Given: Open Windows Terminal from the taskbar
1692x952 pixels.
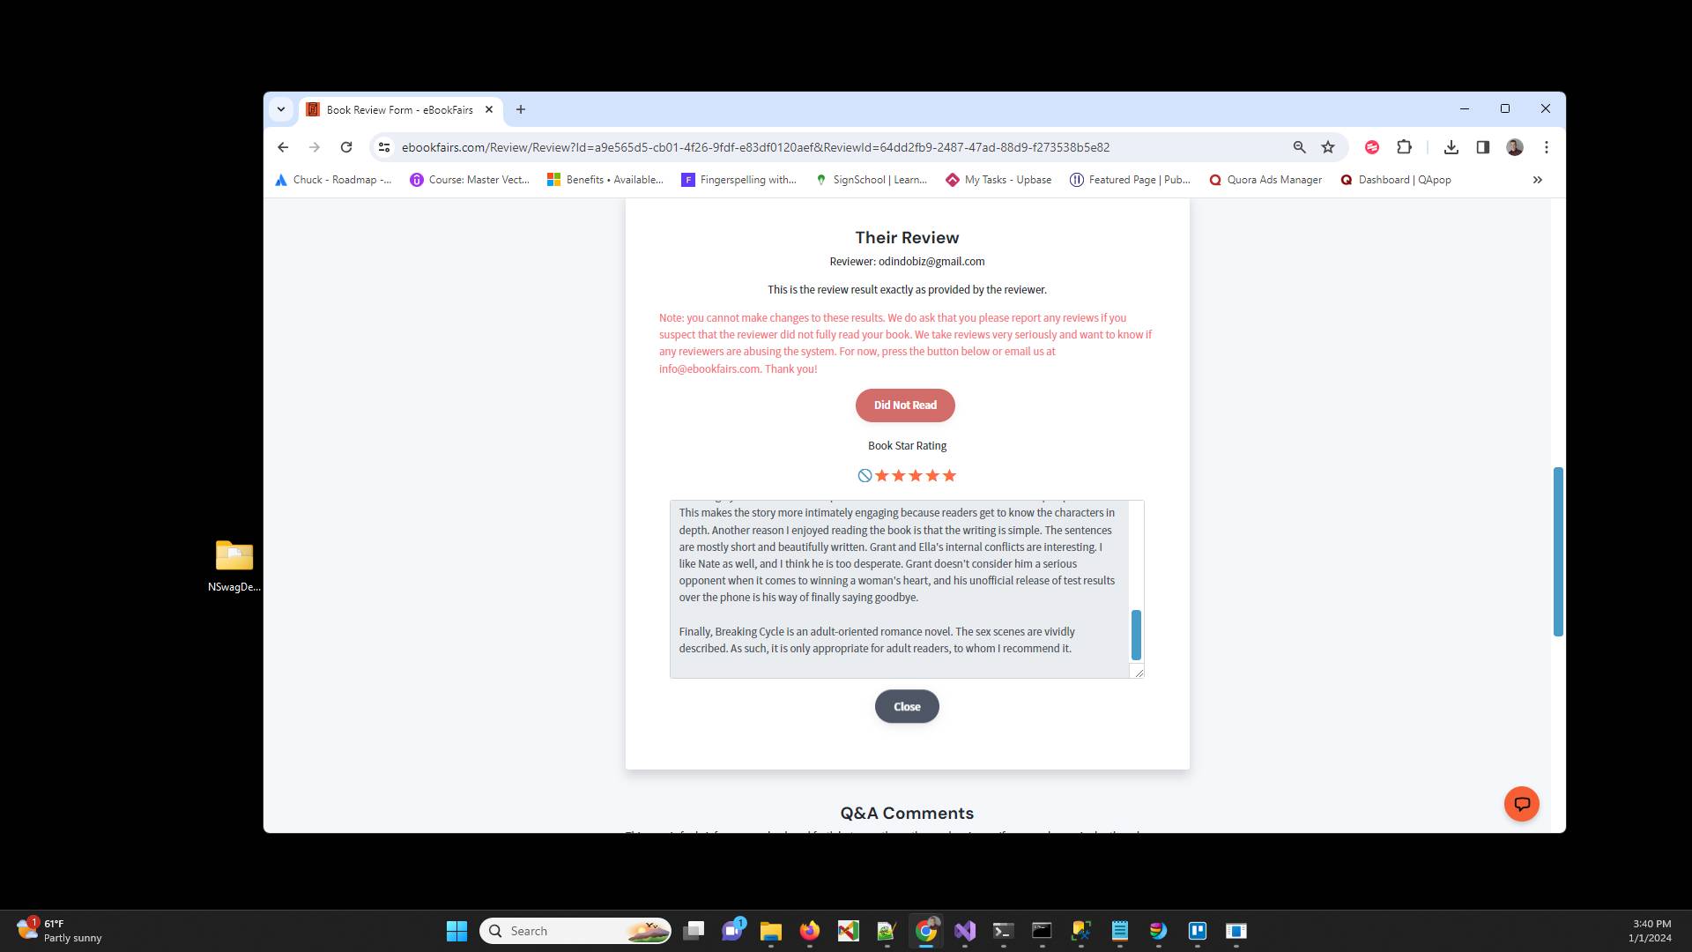Looking at the screenshot, I should [x=1003, y=931].
